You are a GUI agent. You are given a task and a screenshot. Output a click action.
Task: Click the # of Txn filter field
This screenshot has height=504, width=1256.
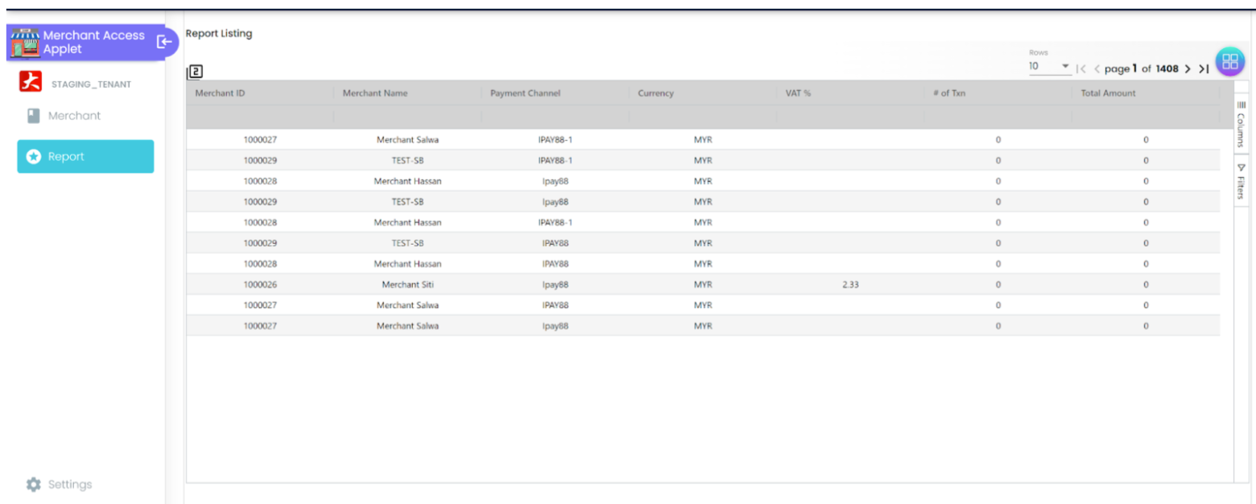(x=998, y=117)
